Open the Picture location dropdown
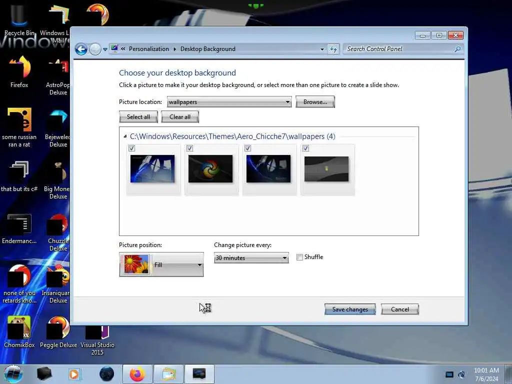Image resolution: width=512 pixels, height=384 pixels. (229, 102)
